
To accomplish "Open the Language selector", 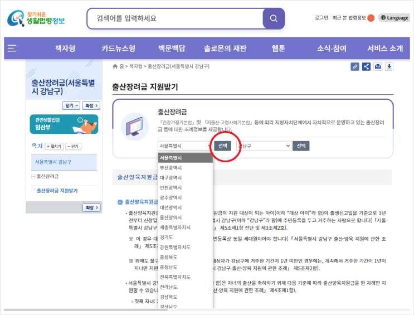I will (394, 18).
